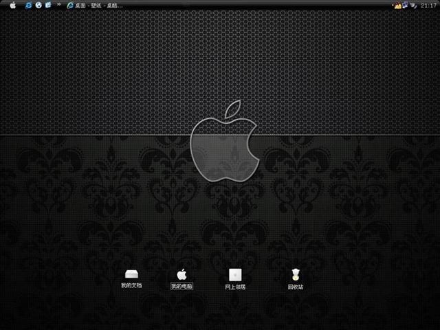Select the 我的文档 drive icon

coord(131,274)
